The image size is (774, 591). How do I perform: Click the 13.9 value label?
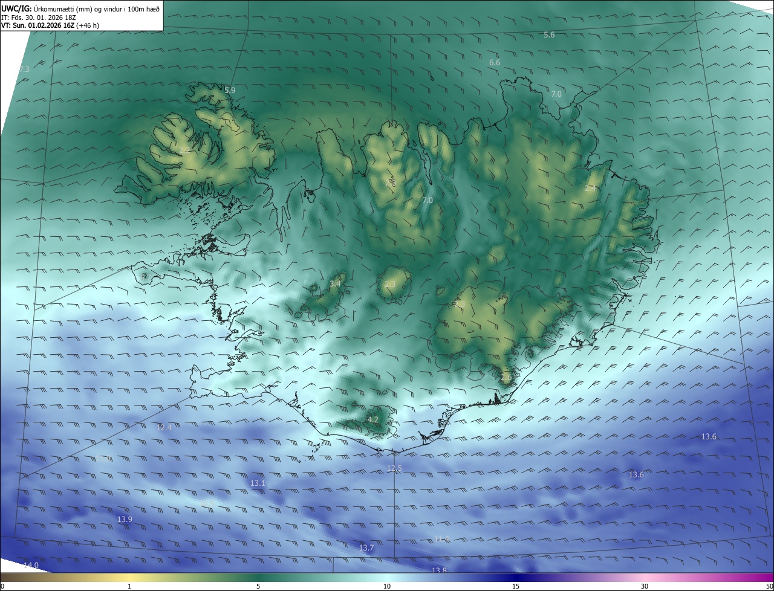tap(125, 520)
